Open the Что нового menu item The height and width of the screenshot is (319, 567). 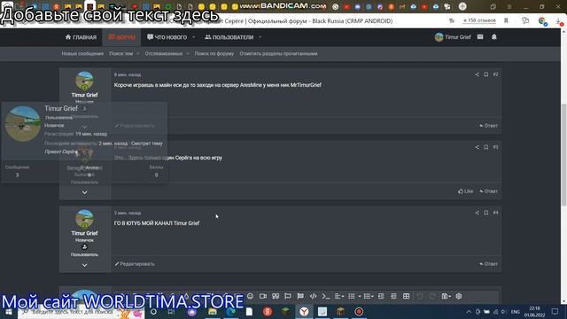click(167, 37)
